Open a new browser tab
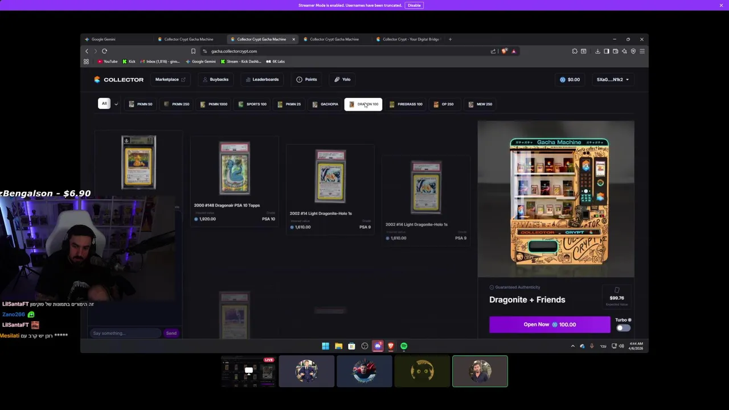The image size is (729, 410). point(450,39)
